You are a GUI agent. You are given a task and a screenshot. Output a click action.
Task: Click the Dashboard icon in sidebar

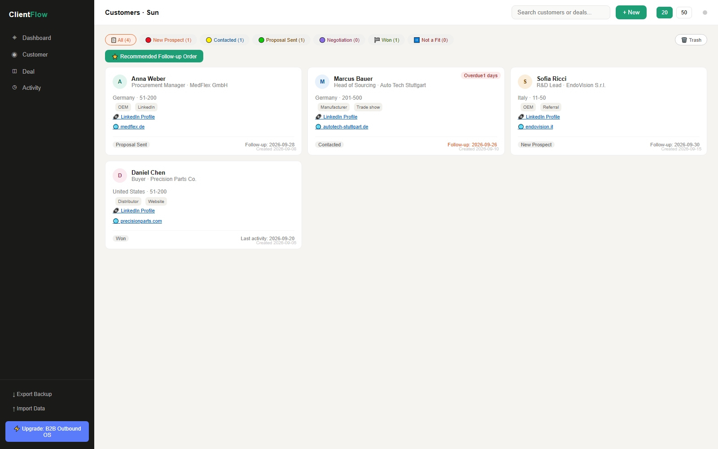14,38
